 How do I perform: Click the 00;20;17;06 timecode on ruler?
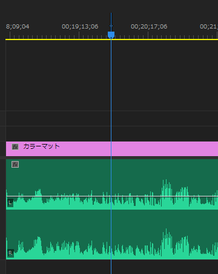[x=149, y=27]
